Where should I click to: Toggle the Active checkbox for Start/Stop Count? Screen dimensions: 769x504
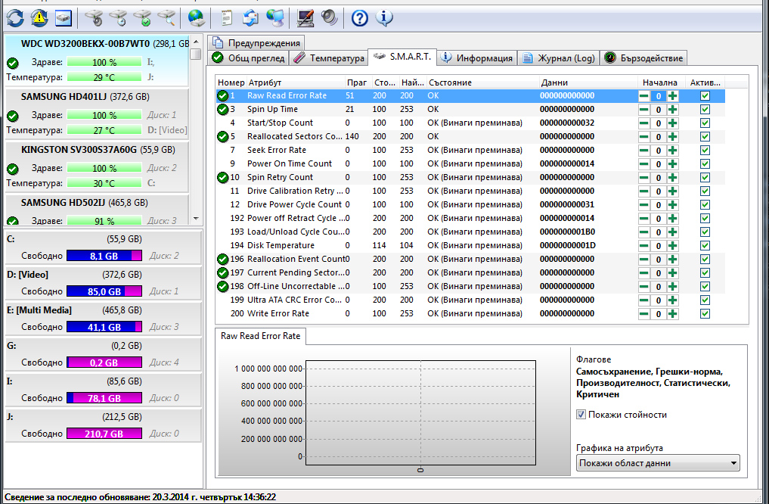pyautogui.click(x=705, y=123)
